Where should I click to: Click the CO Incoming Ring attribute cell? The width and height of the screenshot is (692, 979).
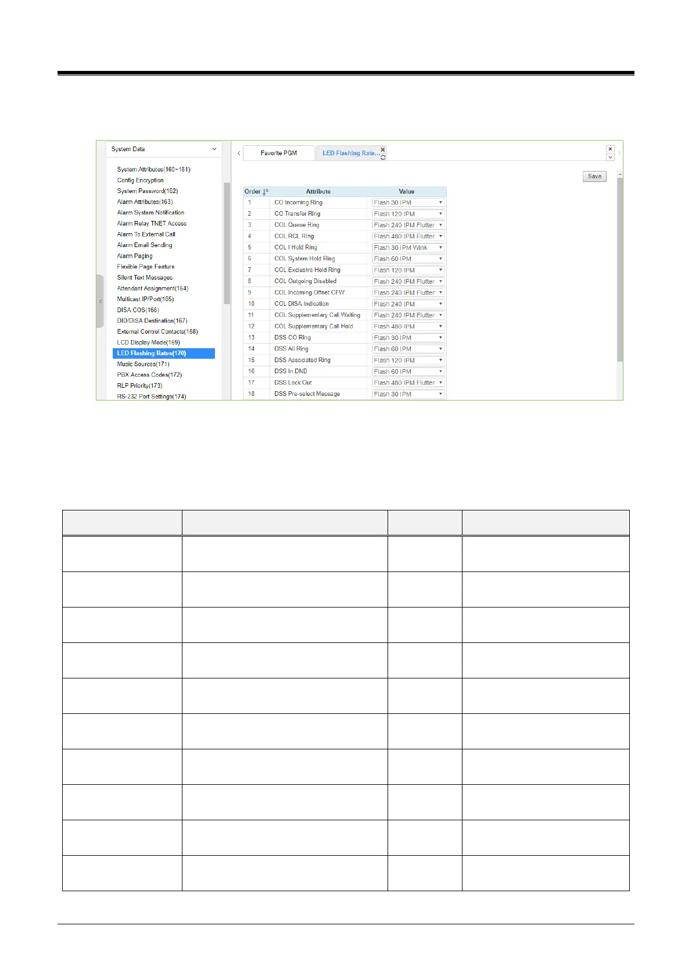[x=318, y=202]
